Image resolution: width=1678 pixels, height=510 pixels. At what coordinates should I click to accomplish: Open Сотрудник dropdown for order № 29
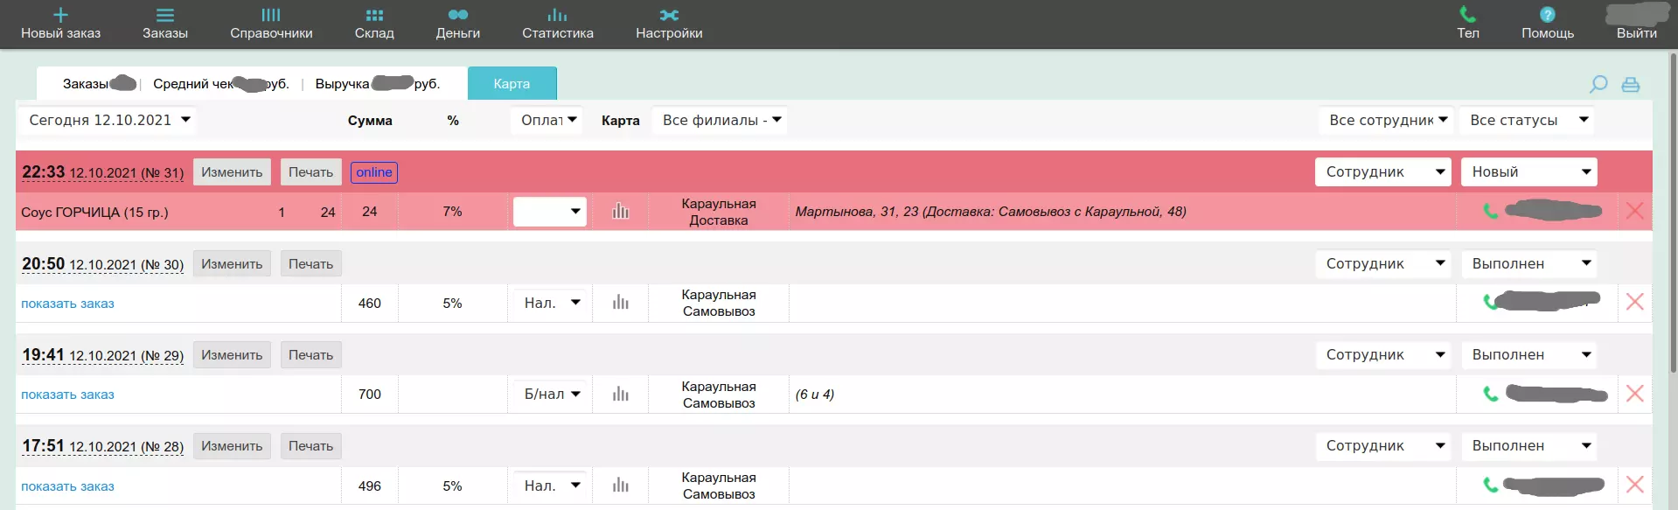[1383, 355]
